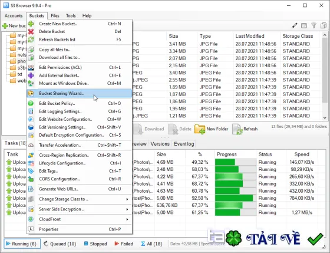Open the Event log tab

pos(184,144)
